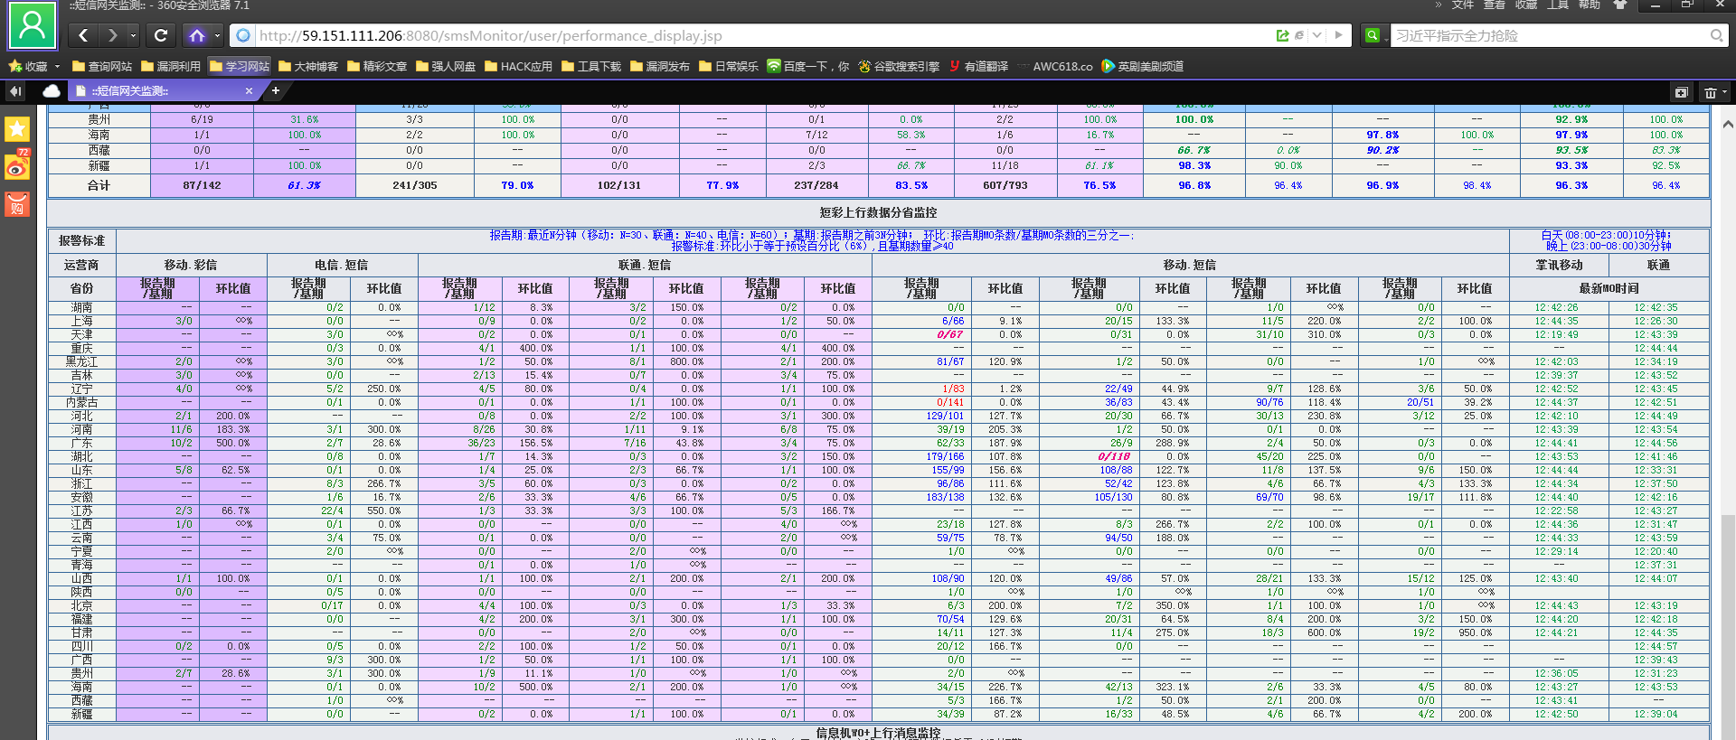This screenshot has width=1736, height=740.
Task: Expand the closed tabs trash dropdown arrow
Action: click(x=1725, y=92)
